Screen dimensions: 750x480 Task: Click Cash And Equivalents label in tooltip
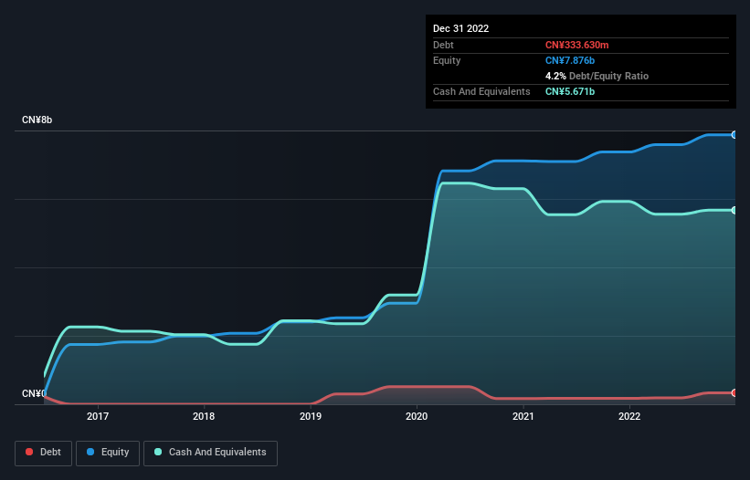[x=481, y=91]
